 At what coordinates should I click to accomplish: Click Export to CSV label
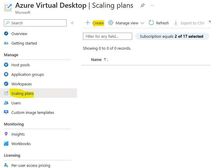click(x=192, y=23)
